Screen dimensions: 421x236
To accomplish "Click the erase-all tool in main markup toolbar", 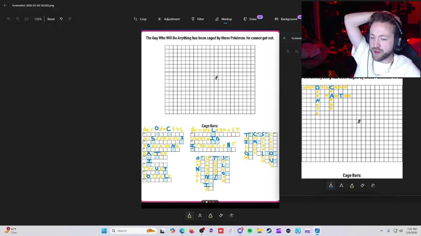I will (x=232, y=215).
